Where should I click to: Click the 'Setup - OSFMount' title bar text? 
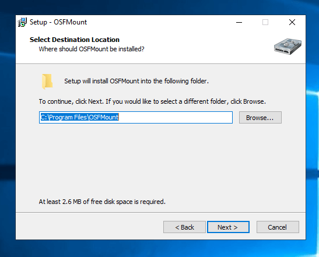58,22
